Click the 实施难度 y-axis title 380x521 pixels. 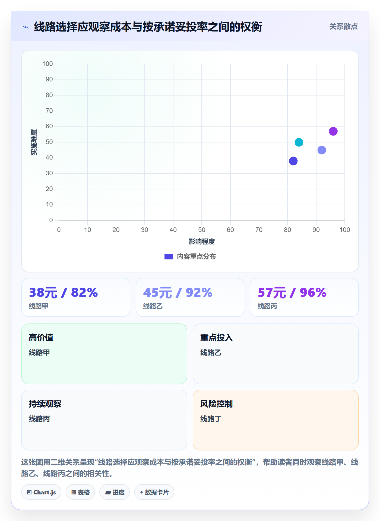click(x=34, y=142)
